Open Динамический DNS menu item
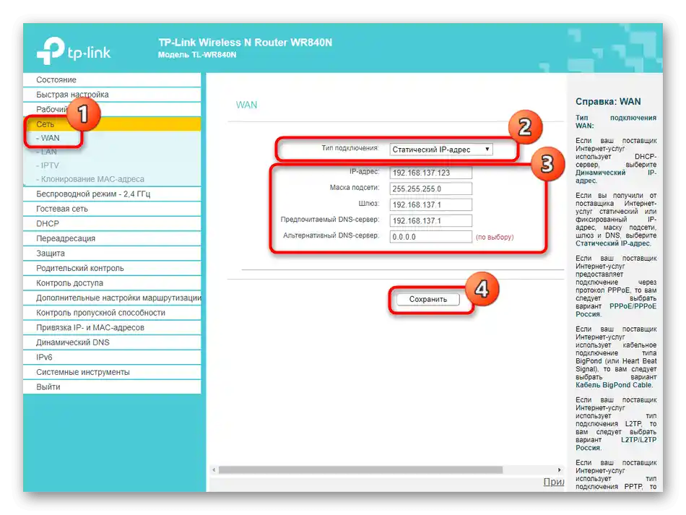Screen dimensions: 686x515 [112, 342]
